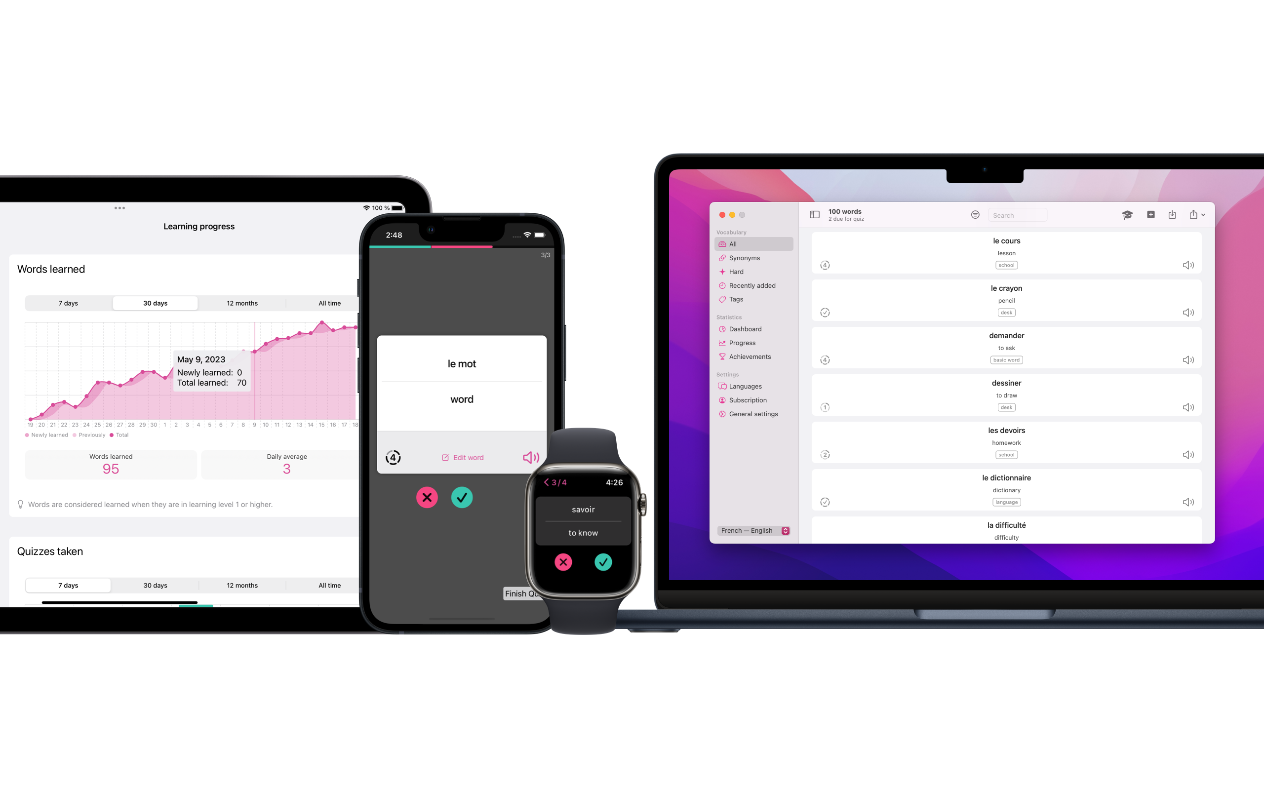Click the share icon in the Mac app toolbar
Viewport: 1264px width, 790px height.
pos(1193,216)
